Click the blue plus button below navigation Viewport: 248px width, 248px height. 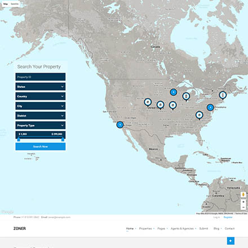231,241
